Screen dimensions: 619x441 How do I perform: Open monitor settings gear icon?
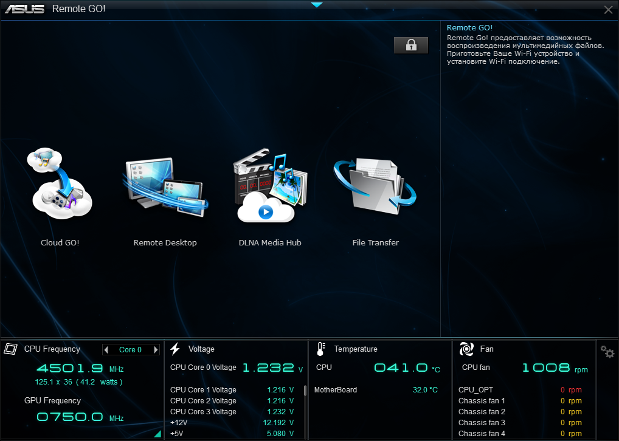pyautogui.click(x=607, y=351)
